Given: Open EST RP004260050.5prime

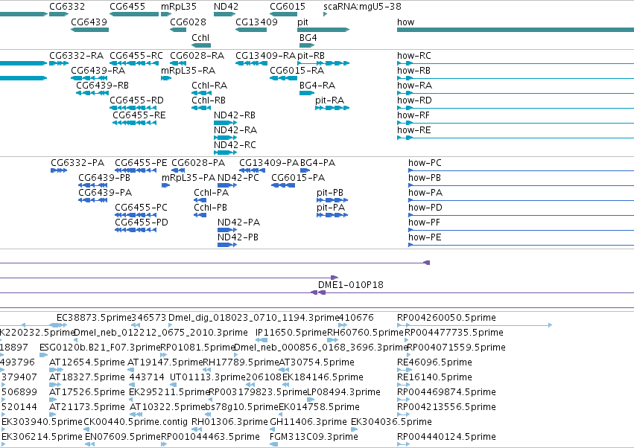Looking at the screenshot, I should pos(446,318).
